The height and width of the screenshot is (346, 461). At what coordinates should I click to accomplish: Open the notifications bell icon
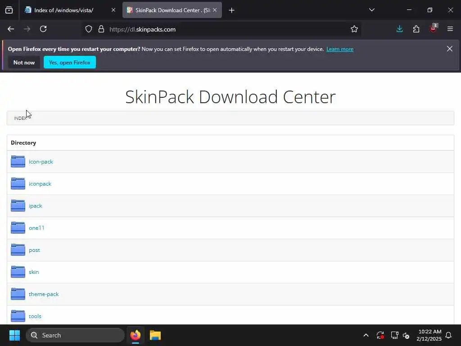448,335
